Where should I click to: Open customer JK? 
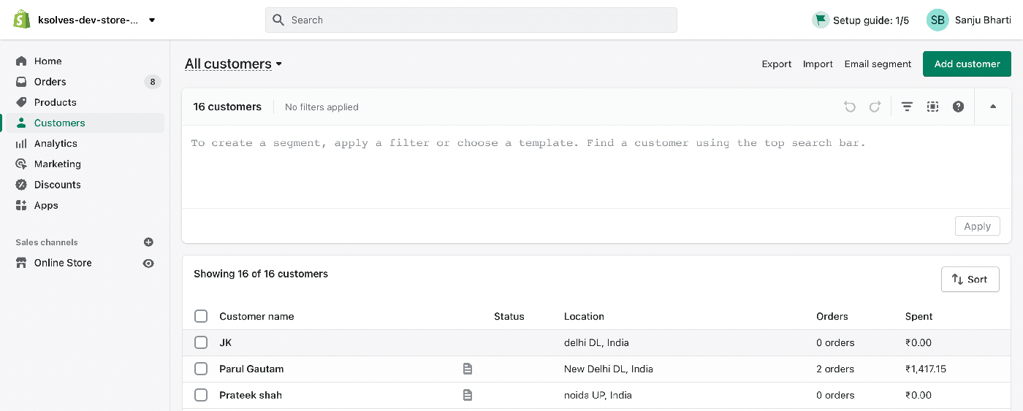tap(226, 342)
